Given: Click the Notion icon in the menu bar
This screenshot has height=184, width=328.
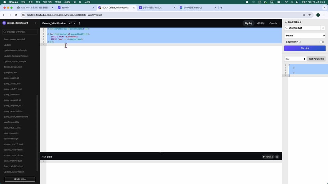Looking at the screenshot, I should click(259, 2).
